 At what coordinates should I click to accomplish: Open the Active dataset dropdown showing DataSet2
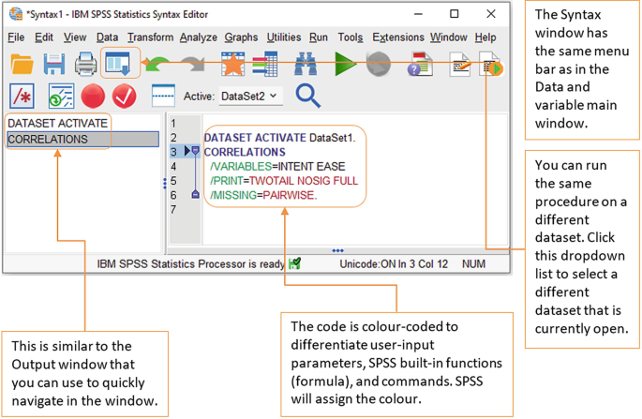[x=249, y=96]
